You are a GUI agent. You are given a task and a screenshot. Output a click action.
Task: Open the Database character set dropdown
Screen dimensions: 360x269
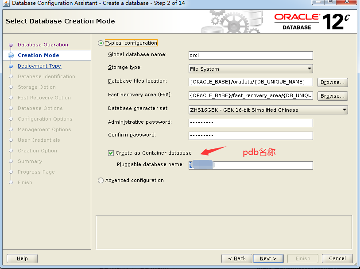(268, 110)
